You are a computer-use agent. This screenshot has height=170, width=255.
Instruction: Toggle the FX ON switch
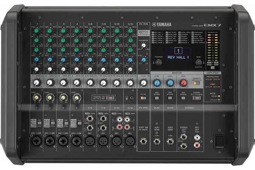pos(144,98)
